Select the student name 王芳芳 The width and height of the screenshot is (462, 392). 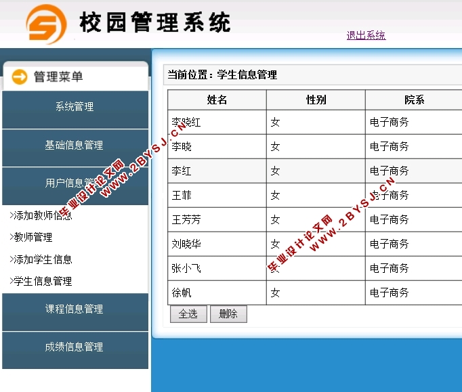coord(186,219)
